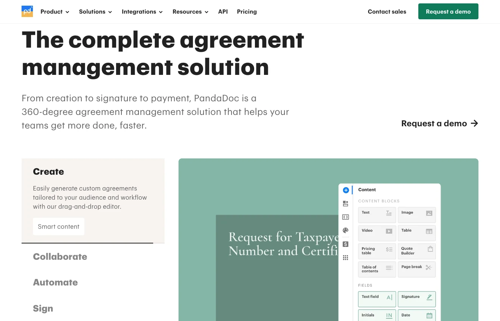
Task: Select the Pricing table block
Action: [377, 251]
